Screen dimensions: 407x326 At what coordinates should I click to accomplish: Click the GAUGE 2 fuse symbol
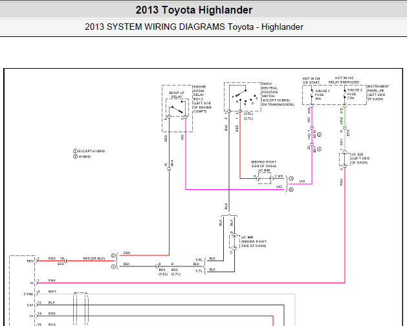pyautogui.click(x=345, y=94)
